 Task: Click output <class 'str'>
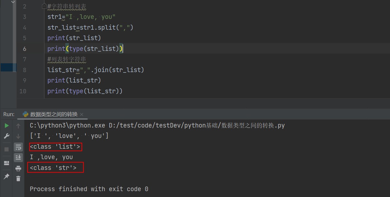(x=53, y=168)
